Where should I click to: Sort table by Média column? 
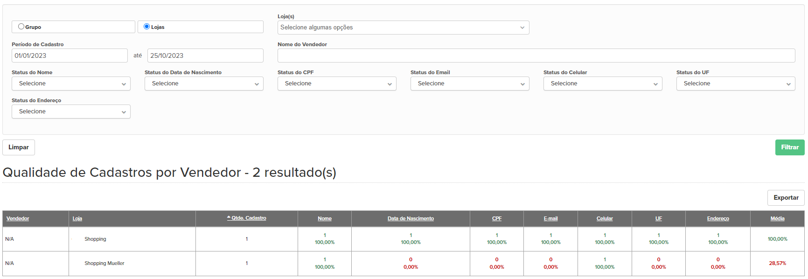pos(777,218)
